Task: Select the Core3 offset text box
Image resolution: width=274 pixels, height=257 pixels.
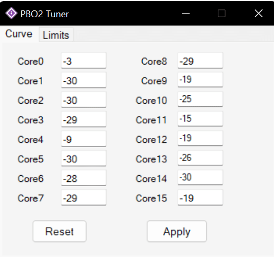Action: pos(84,119)
